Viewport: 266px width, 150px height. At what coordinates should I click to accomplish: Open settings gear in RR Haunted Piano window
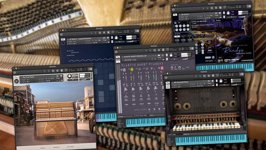209,76
